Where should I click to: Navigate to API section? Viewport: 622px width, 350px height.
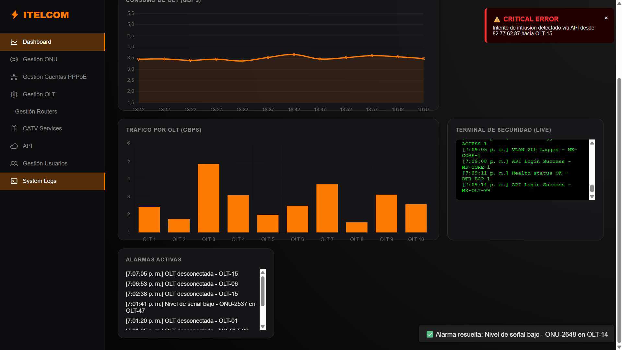[53, 146]
